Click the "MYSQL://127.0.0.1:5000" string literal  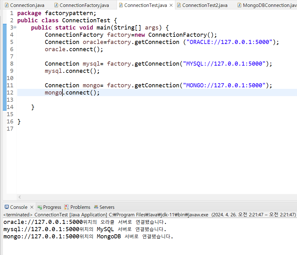click(x=224, y=63)
